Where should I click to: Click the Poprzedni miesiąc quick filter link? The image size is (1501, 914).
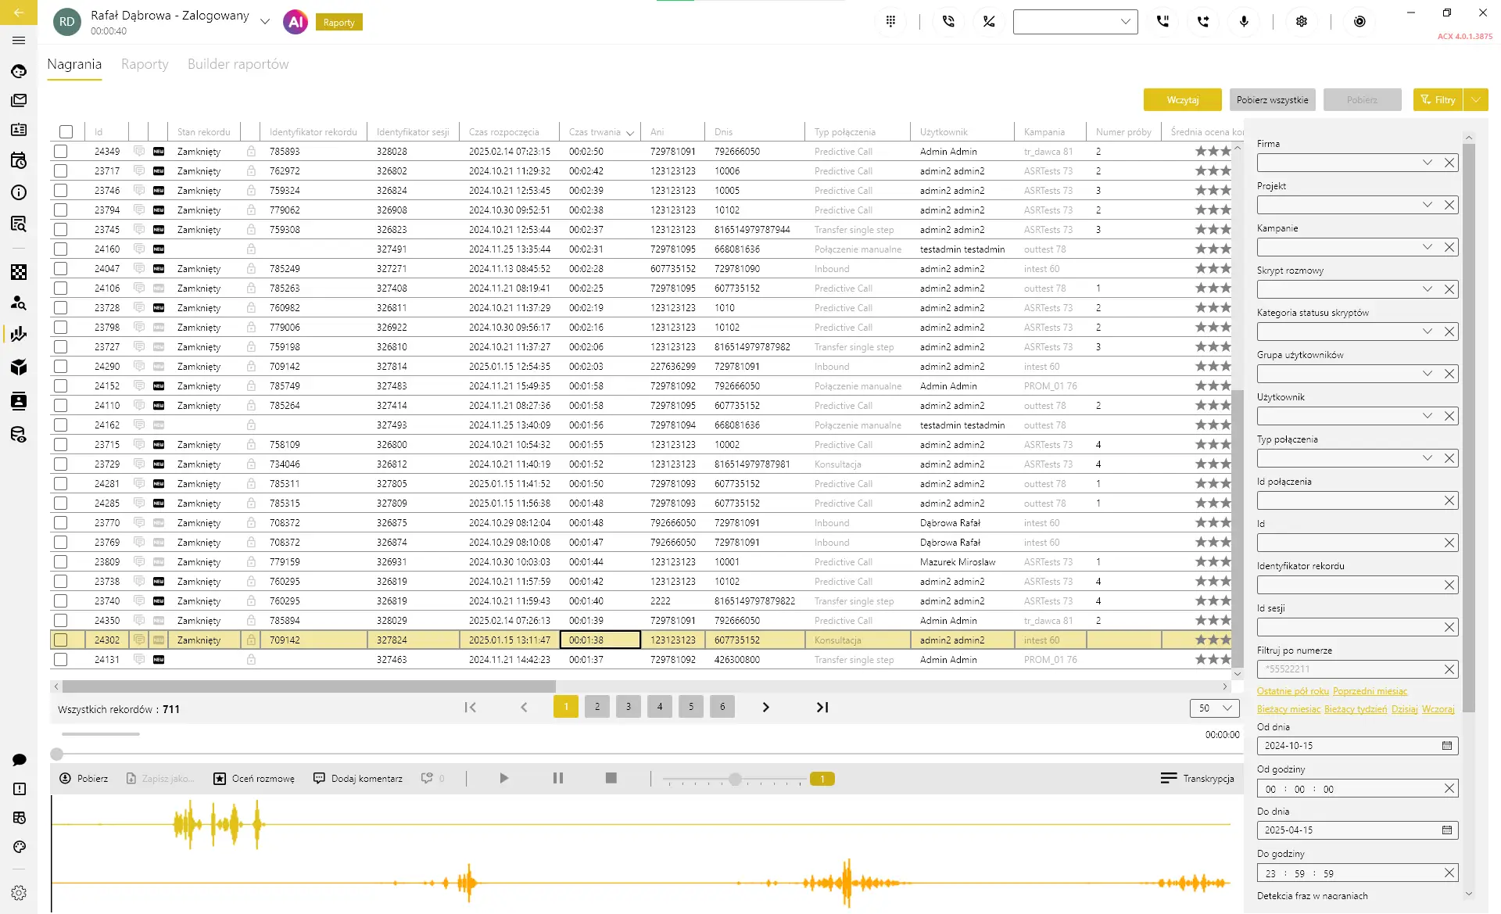1370,691
